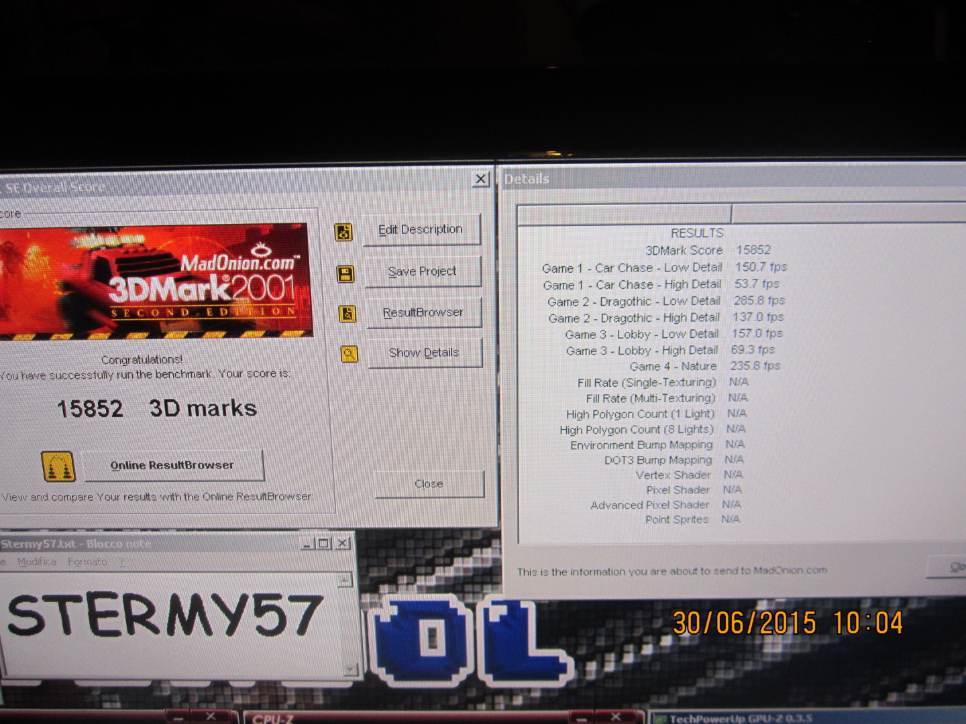
Task: Click the Show Details button
Action: [424, 353]
